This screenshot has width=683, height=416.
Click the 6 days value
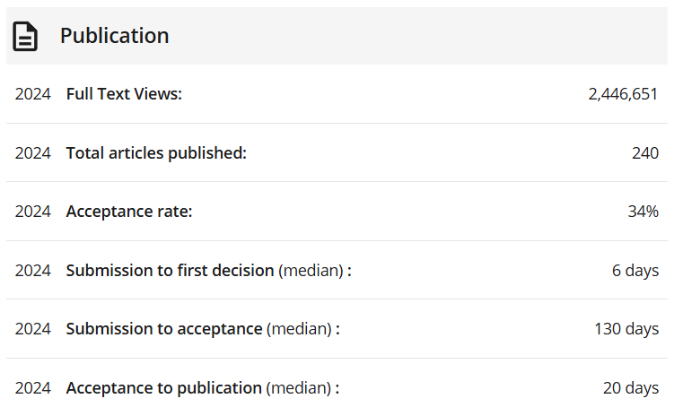635,271
